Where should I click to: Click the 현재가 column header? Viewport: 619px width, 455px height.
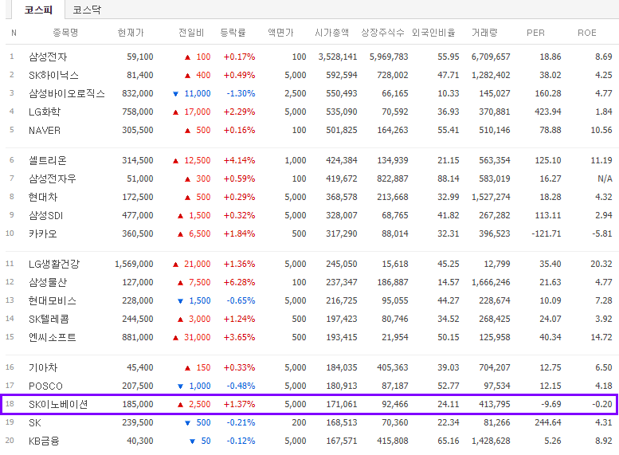(131, 33)
